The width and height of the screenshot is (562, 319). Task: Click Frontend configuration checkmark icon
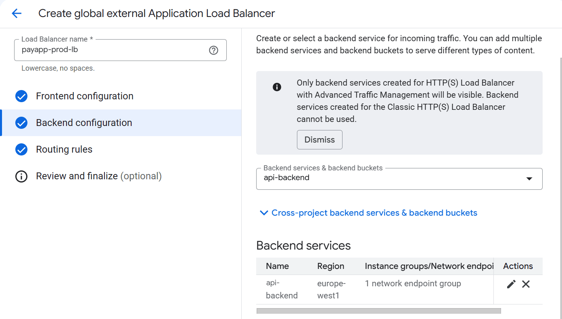[21, 96]
